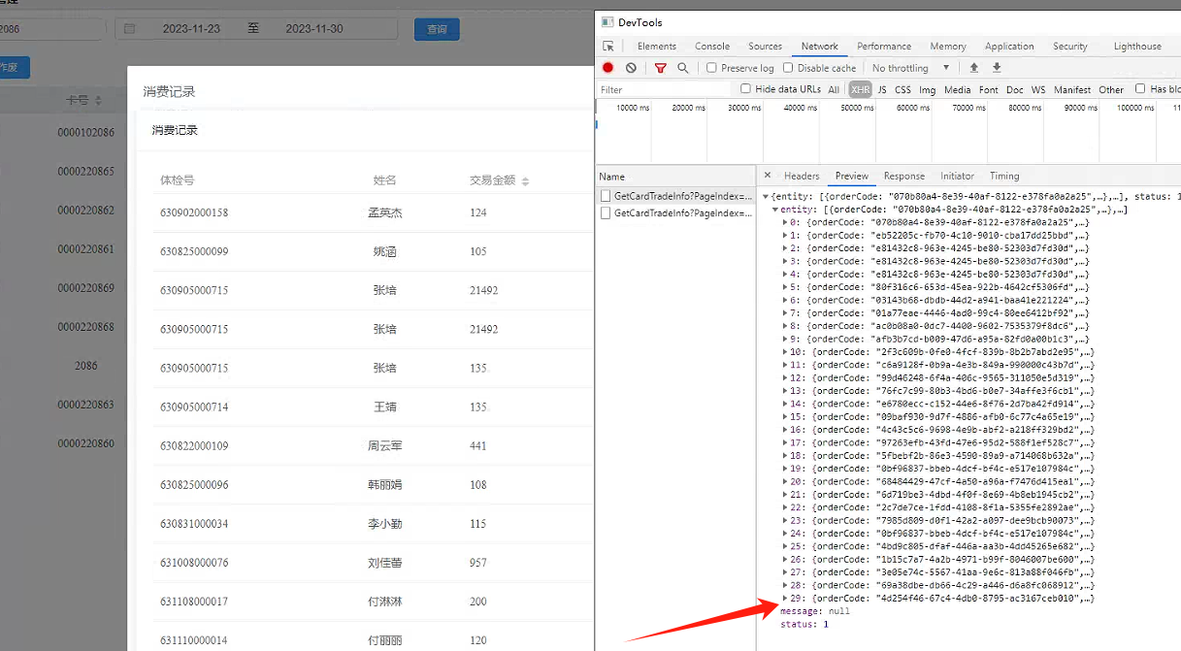Image resolution: width=1181 pixels, height=651 pixels.
Task: Click the blue 查询 button
Action: click(437, 29)
